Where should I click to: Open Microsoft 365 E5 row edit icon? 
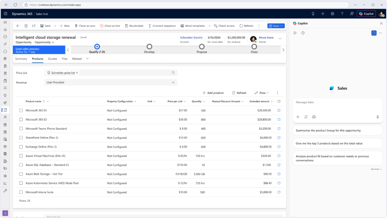tap(279, 110)
